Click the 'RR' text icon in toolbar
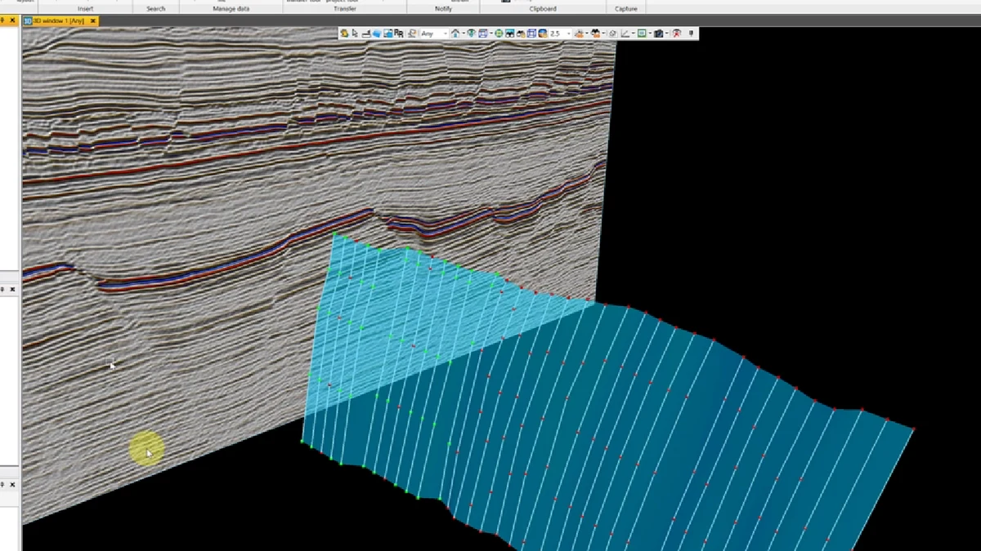The width and height of the screenshot is (981, 551). tap(399, 33)
